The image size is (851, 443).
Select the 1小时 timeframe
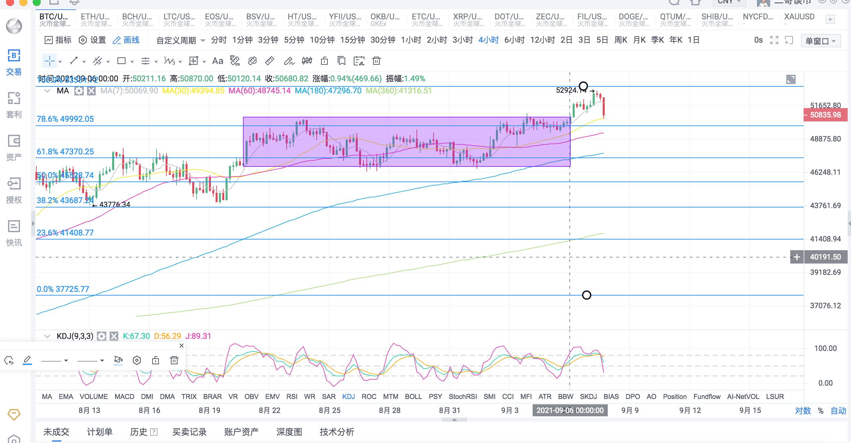point(410,40)
